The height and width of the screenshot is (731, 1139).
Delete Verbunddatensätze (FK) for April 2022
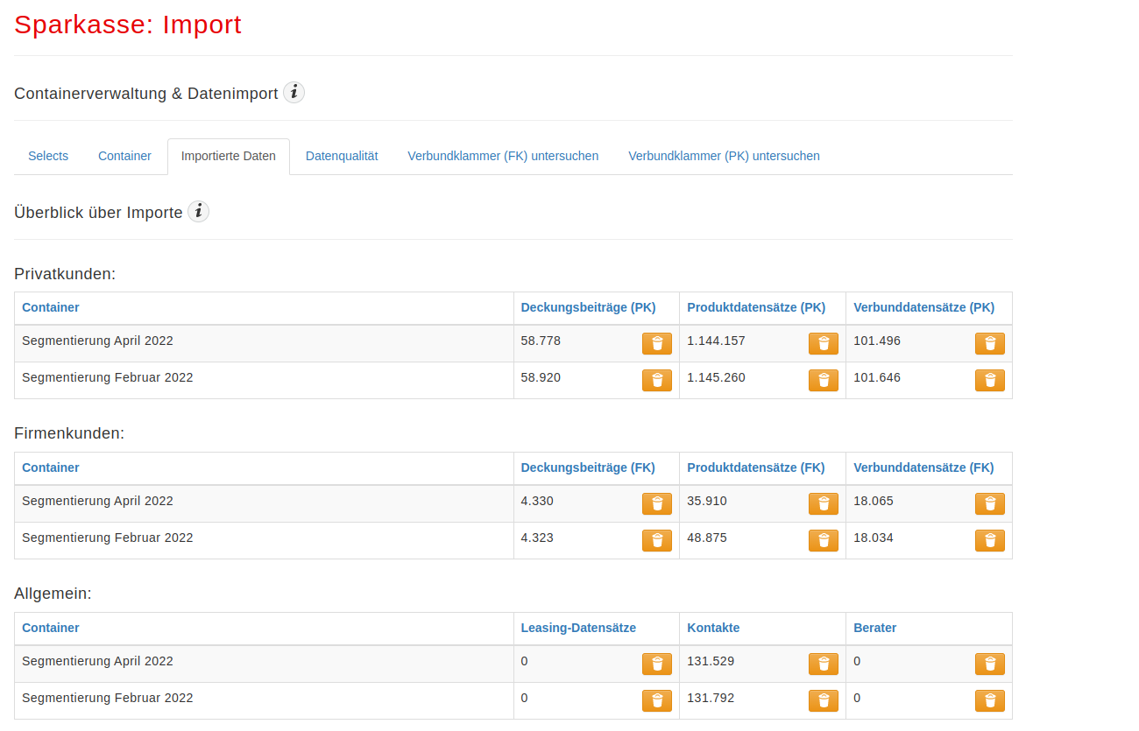click(x=990, y=503)
